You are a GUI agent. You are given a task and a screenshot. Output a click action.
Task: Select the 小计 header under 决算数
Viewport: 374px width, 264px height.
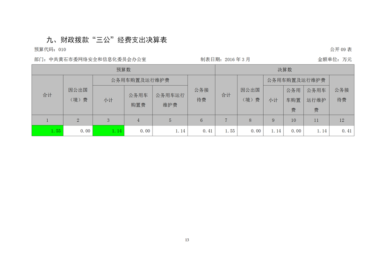(x=273, y=100)
